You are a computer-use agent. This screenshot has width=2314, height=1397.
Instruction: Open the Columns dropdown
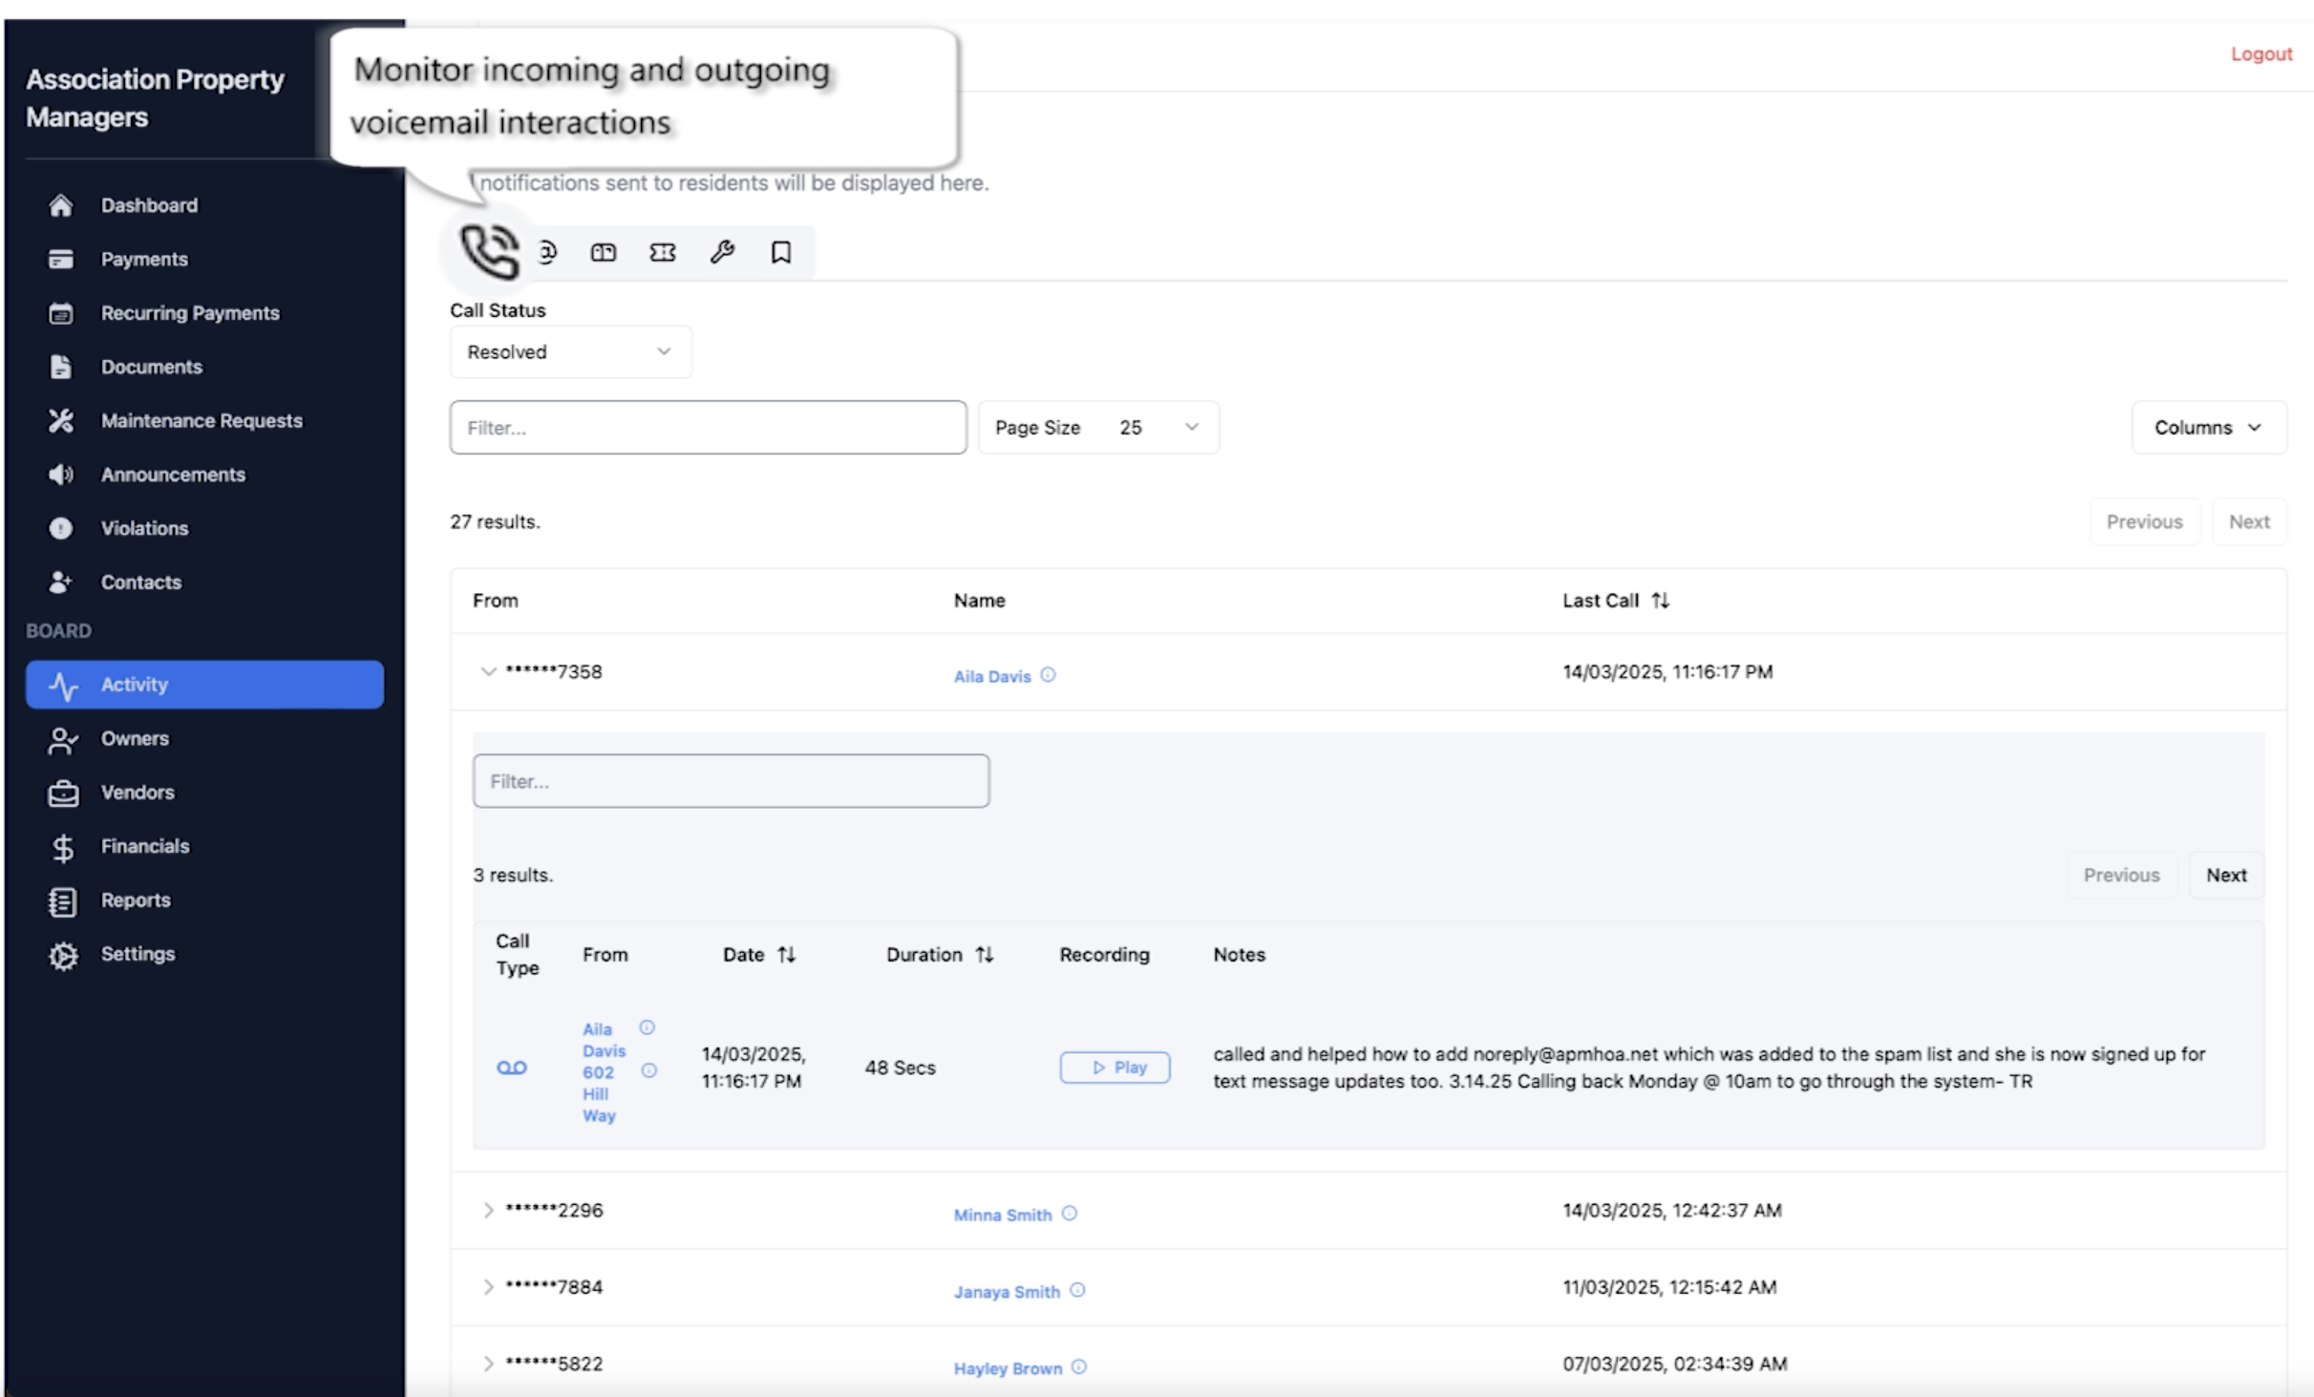(x=2208, y=428)
